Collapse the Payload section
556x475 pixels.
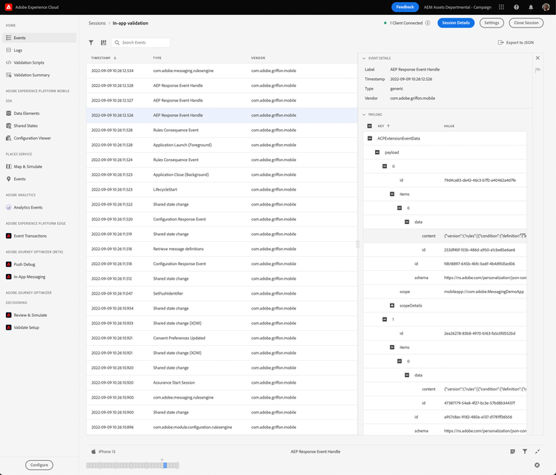[364, 114]
